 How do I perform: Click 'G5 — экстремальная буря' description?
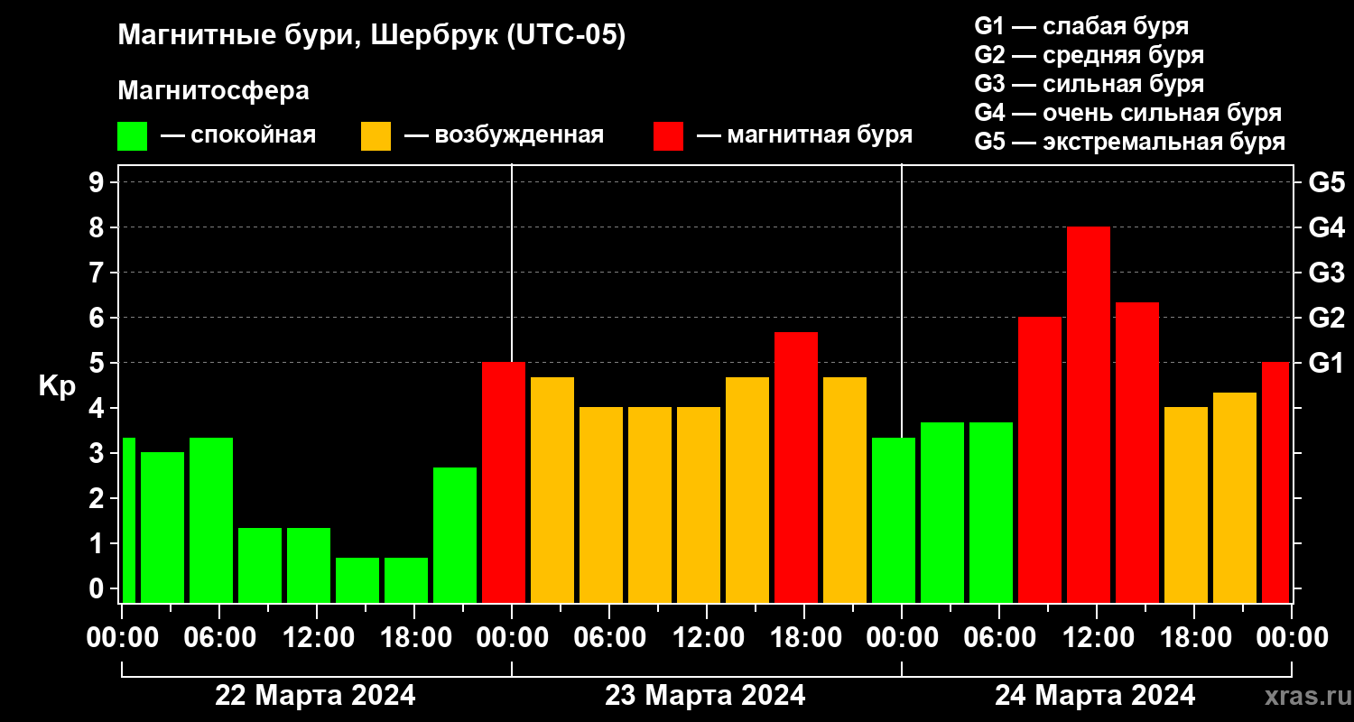(1130, 142)
